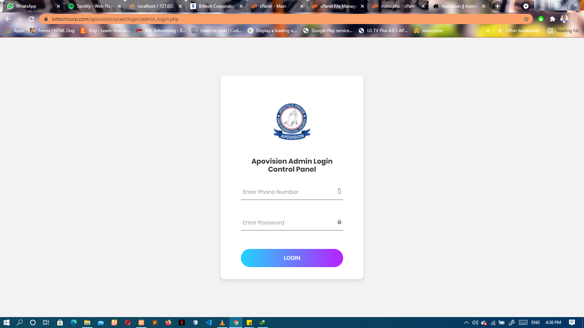This screenshot has width=584, height=328.
Task: Open a new browser tab
Action: pyautogui.click(x=497, y=6)
